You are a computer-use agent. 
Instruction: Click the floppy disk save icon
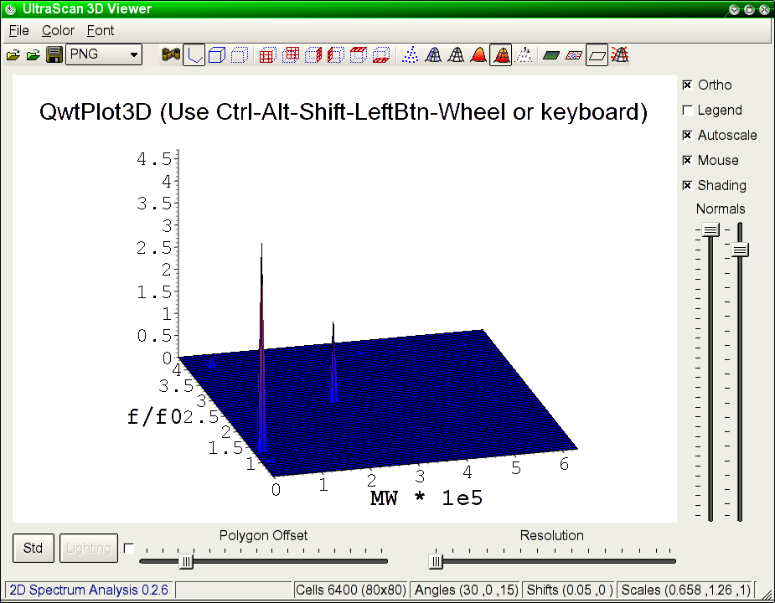pyautogui.click(x=54, y=55)
